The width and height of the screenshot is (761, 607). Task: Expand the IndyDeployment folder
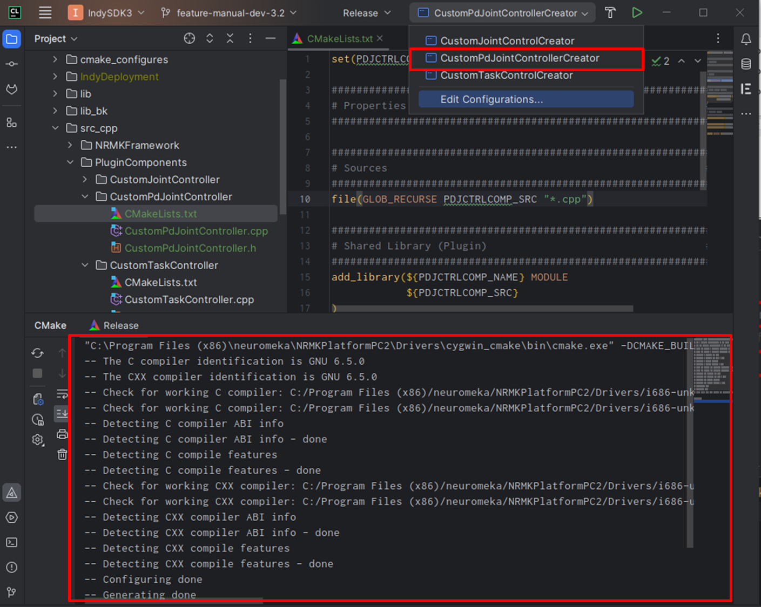(x=55, y=77)
